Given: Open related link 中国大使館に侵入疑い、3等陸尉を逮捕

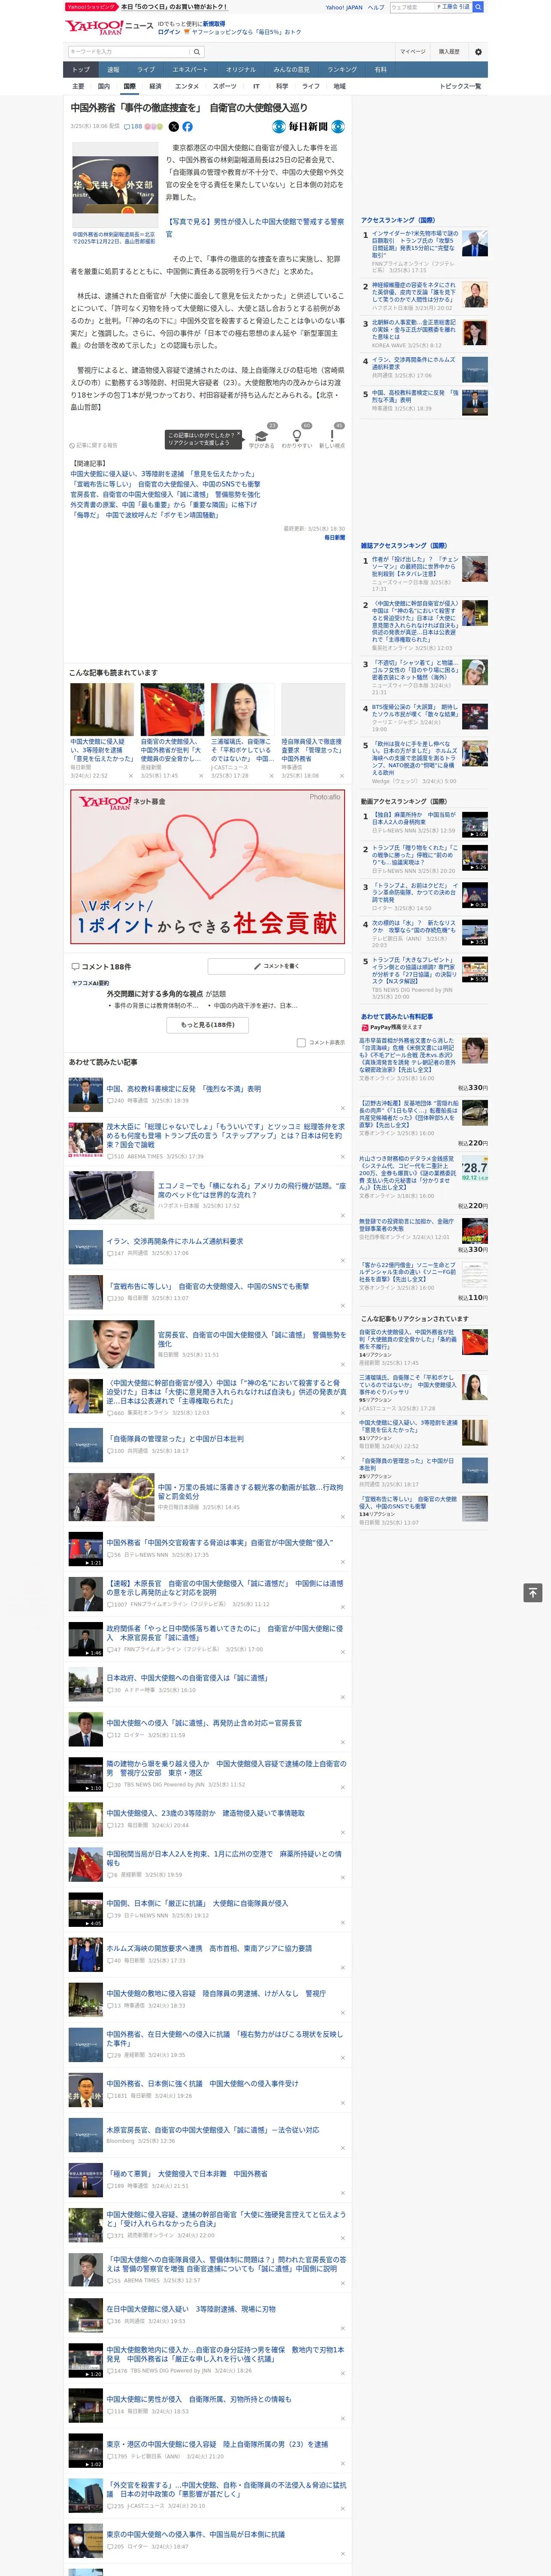Looking at the screenshot, I should click(x=162, y=474).
